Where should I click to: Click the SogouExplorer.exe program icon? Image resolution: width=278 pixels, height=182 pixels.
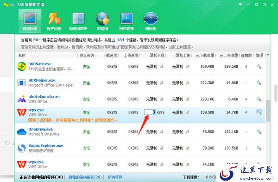[22, 148]
